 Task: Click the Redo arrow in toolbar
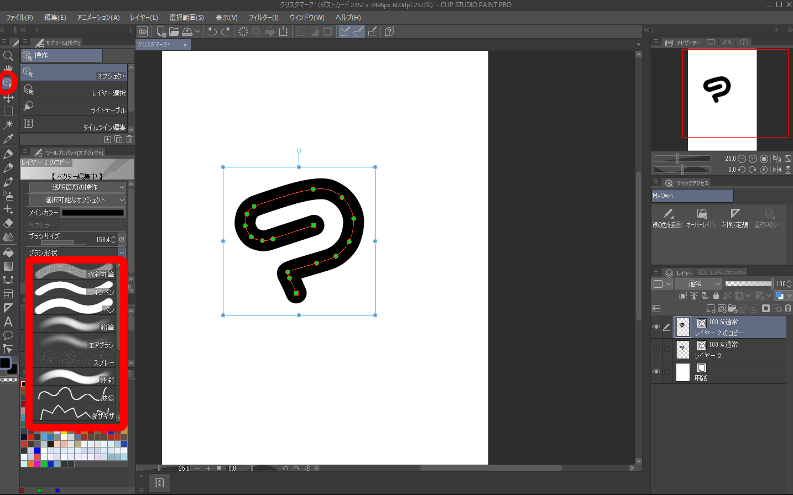(x=226, y=31)
